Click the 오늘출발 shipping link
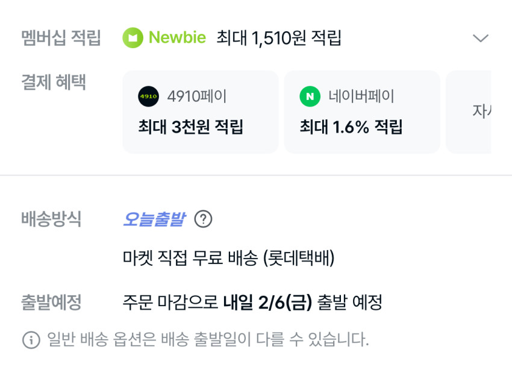Viewport: 512px width, 370px height. click(x=154, y=219)
